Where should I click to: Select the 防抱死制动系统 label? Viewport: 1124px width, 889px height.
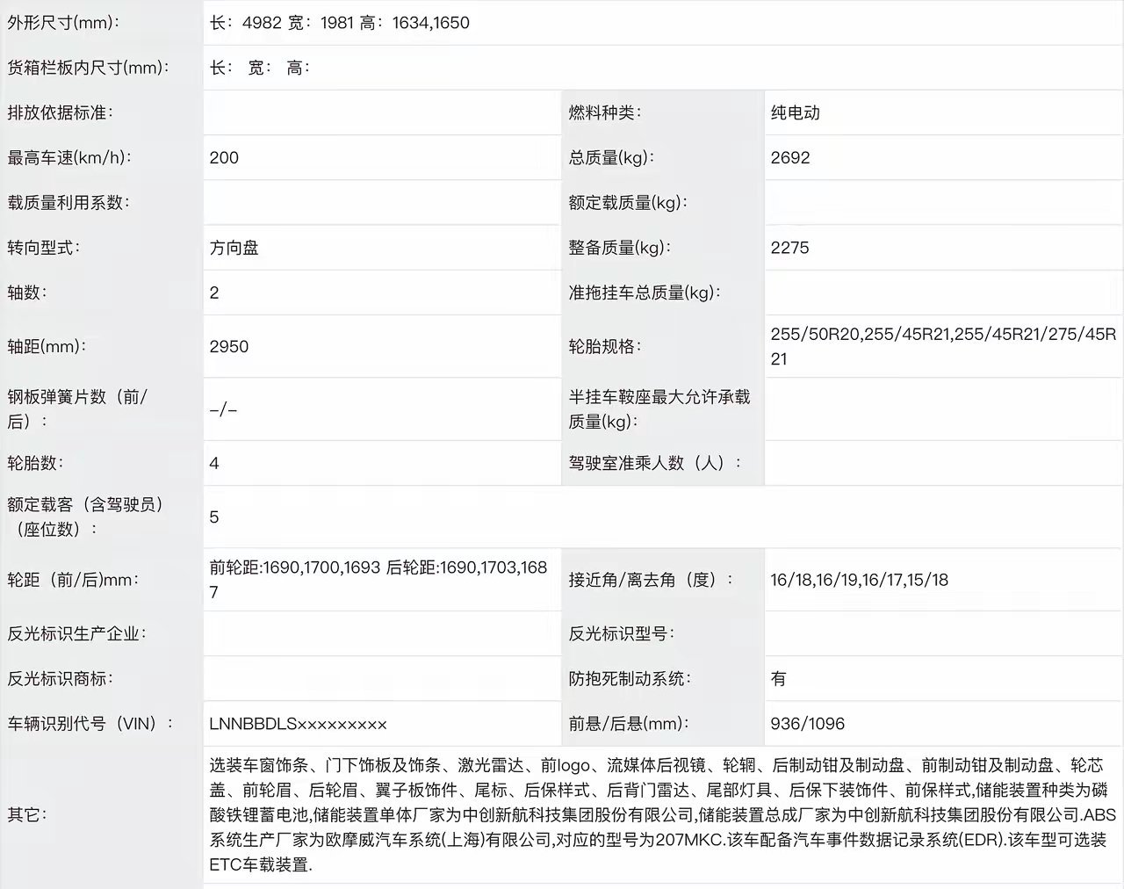pos(630,678)
